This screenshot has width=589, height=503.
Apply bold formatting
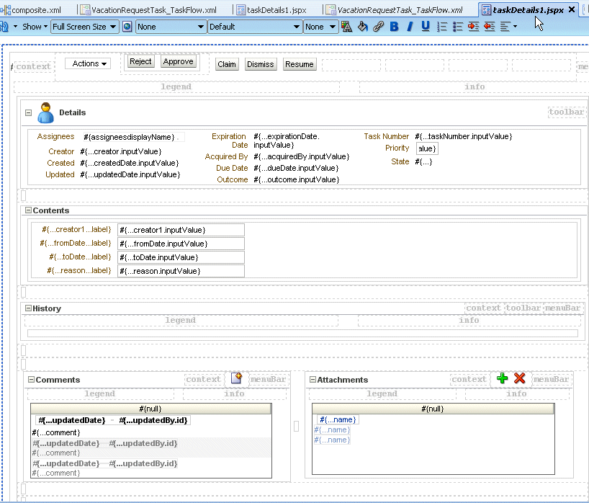coord(394,27)
